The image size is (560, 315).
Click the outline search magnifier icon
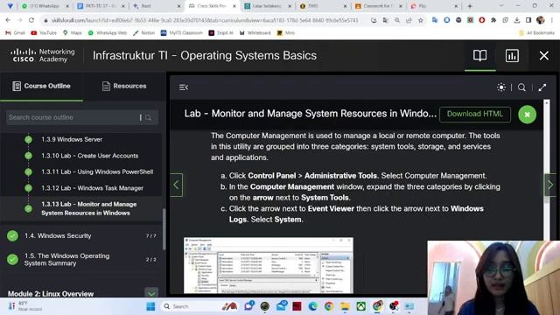tap(149, 117)
